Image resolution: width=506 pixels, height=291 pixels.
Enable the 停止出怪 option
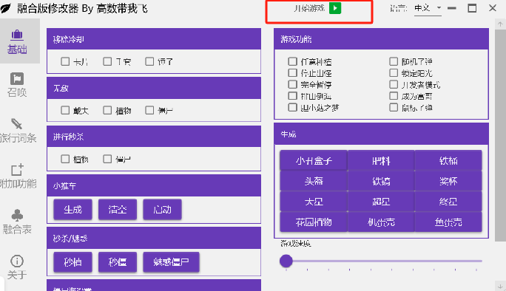tap(292, 73)
